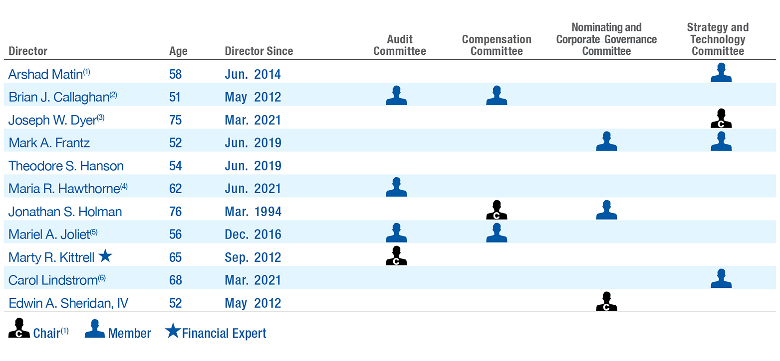Click the Chair legend icon at the bottom

click(19, 329)
